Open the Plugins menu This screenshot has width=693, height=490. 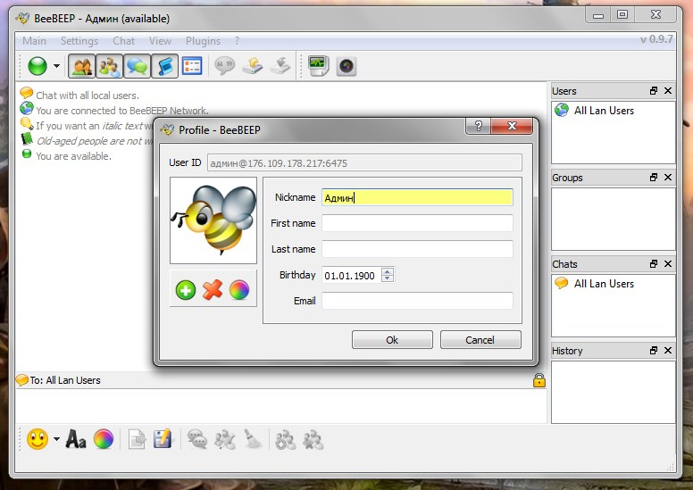203,41
